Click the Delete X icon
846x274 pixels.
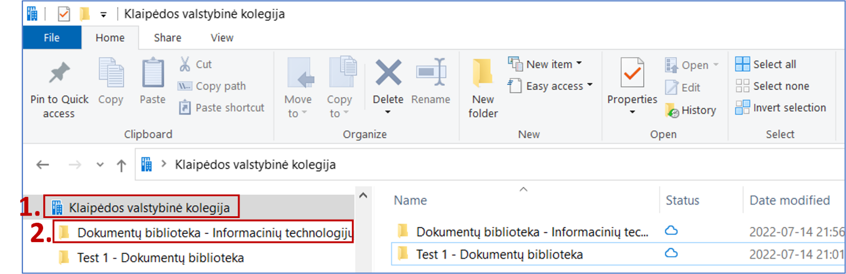click(x=388, y=74)
